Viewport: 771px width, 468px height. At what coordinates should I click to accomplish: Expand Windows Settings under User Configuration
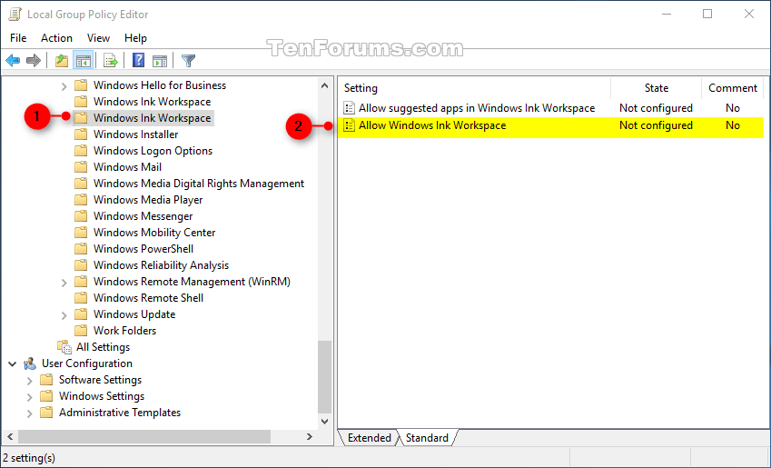29,397
